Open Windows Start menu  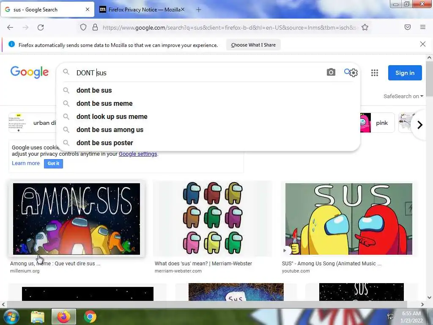(11, 317)
